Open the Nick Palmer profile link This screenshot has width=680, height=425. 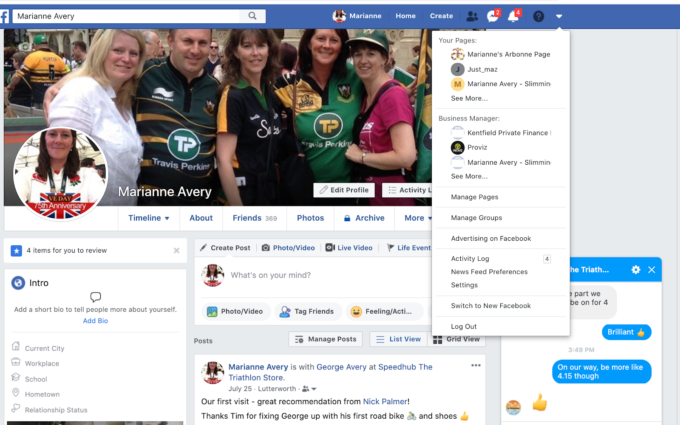pyautogui.click(x=385, y=402)
